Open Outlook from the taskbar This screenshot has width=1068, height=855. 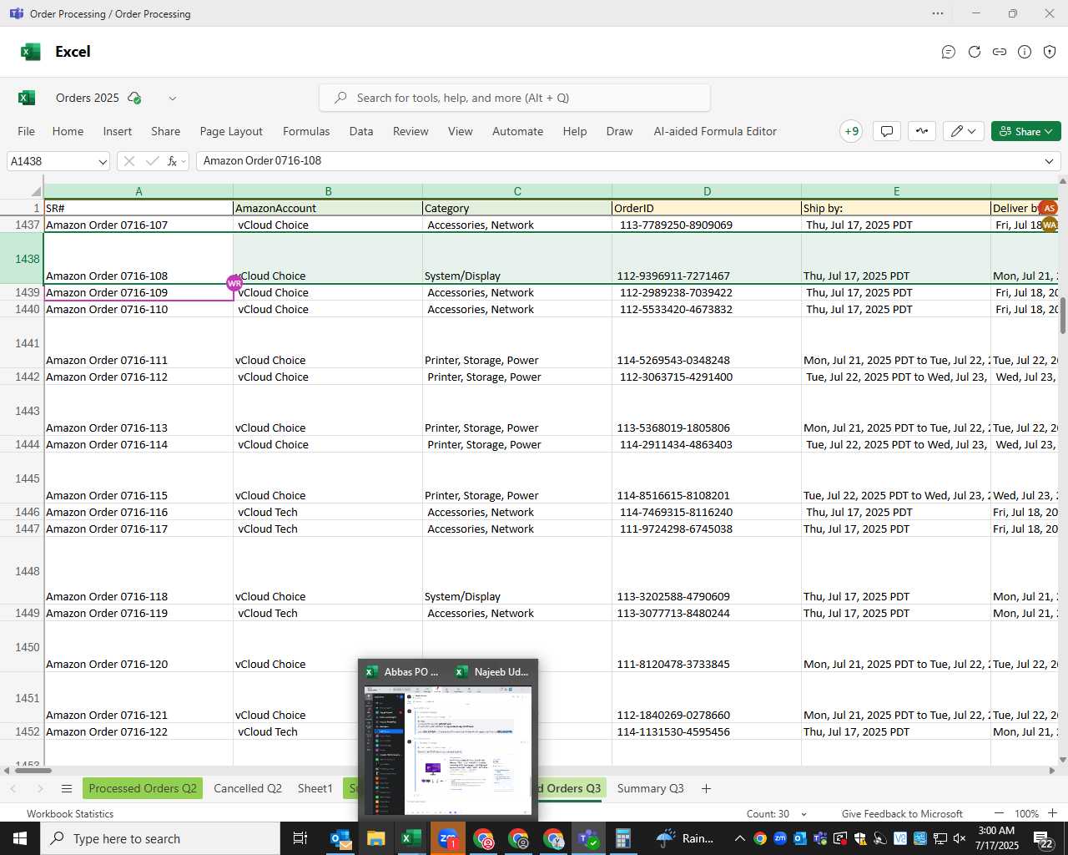click(x=340, y=838)
